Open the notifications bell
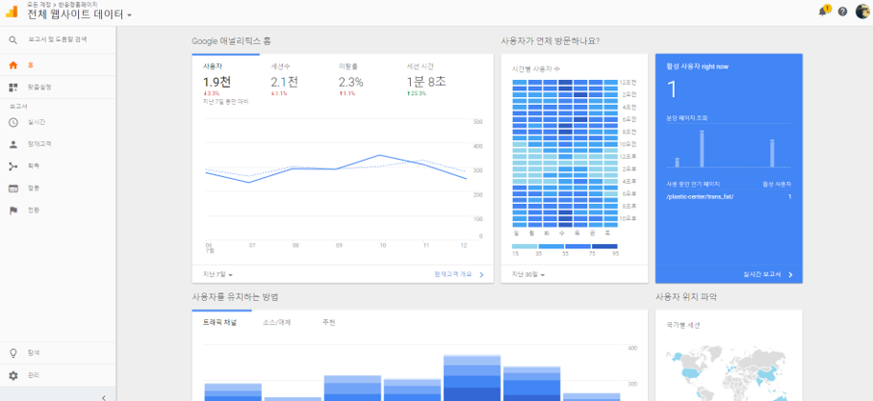 pos(824,12)
